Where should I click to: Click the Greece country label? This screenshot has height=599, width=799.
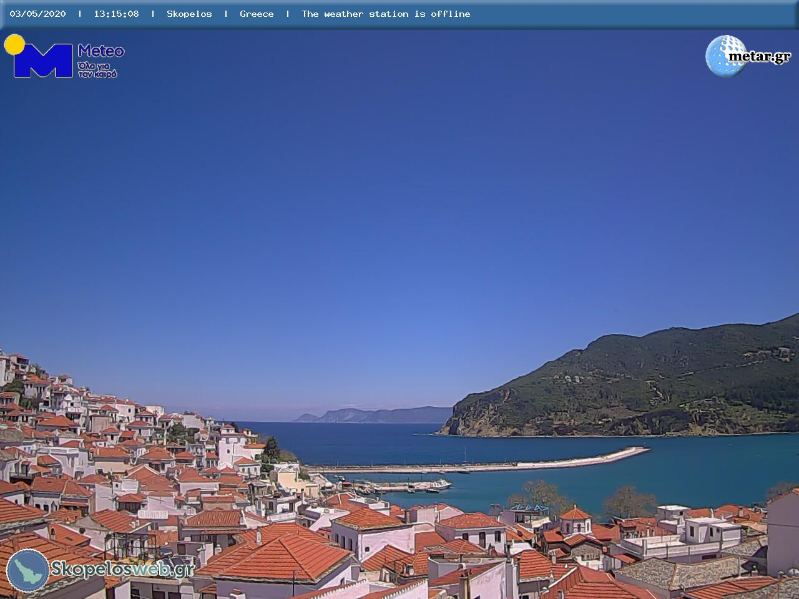coord(257,14)
